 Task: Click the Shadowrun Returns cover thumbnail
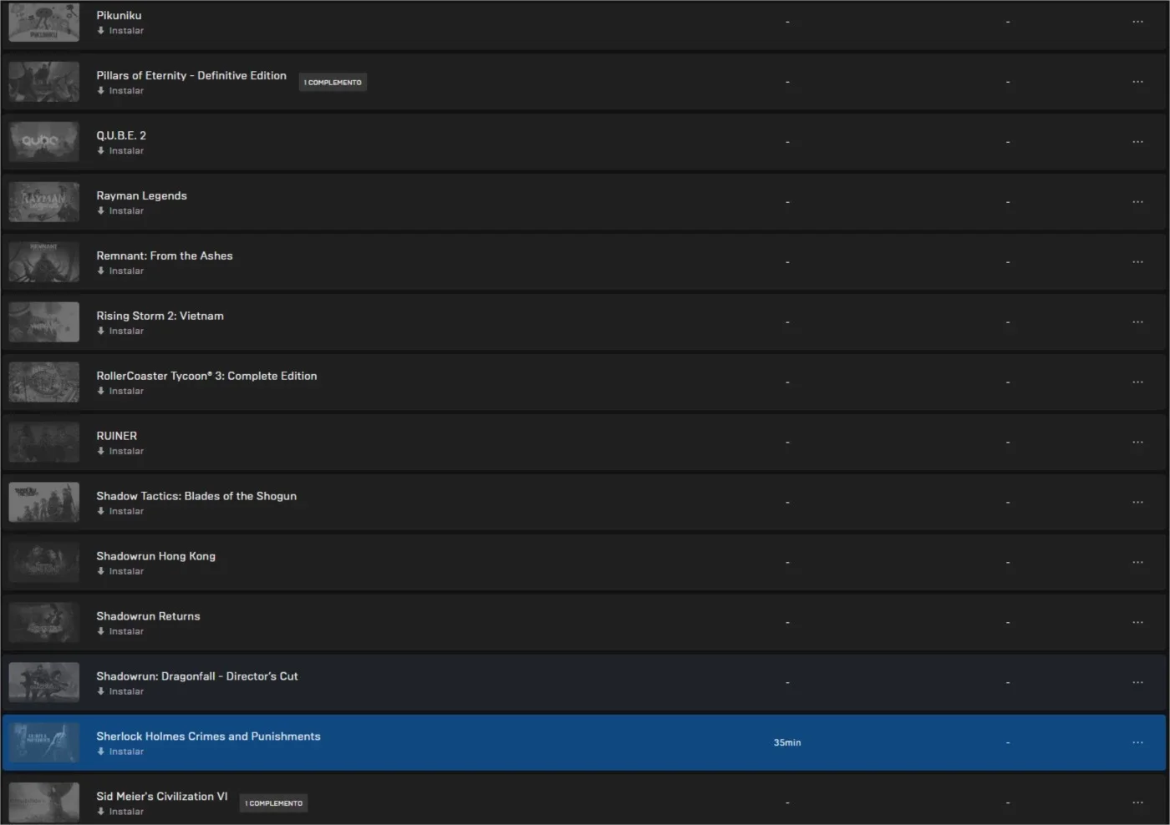pyautogui.click(x=43, y=623)
